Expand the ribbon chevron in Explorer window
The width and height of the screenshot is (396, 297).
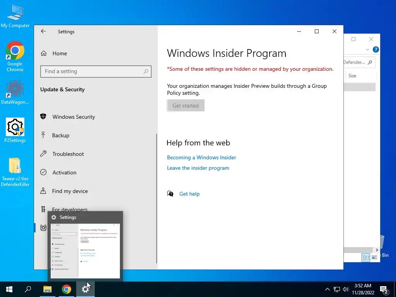click(x=367, y=49)
